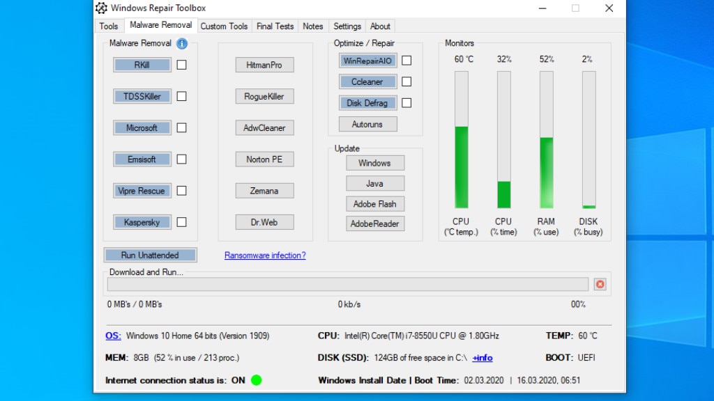Switch to the Custom Tools tab
714x401 pixels.
224,26
